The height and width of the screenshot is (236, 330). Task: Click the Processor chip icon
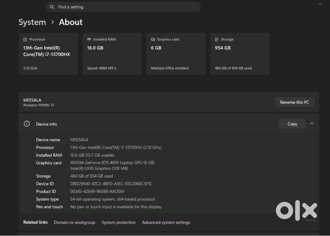click(25, 39)
